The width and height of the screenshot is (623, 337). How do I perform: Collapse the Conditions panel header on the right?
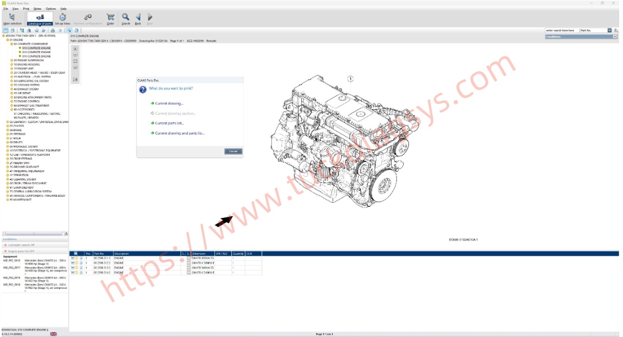tap(615, 36)
